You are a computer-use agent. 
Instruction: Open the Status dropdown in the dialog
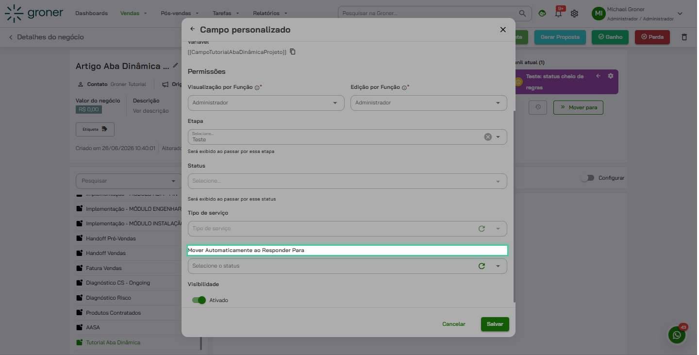pos(347,181)
